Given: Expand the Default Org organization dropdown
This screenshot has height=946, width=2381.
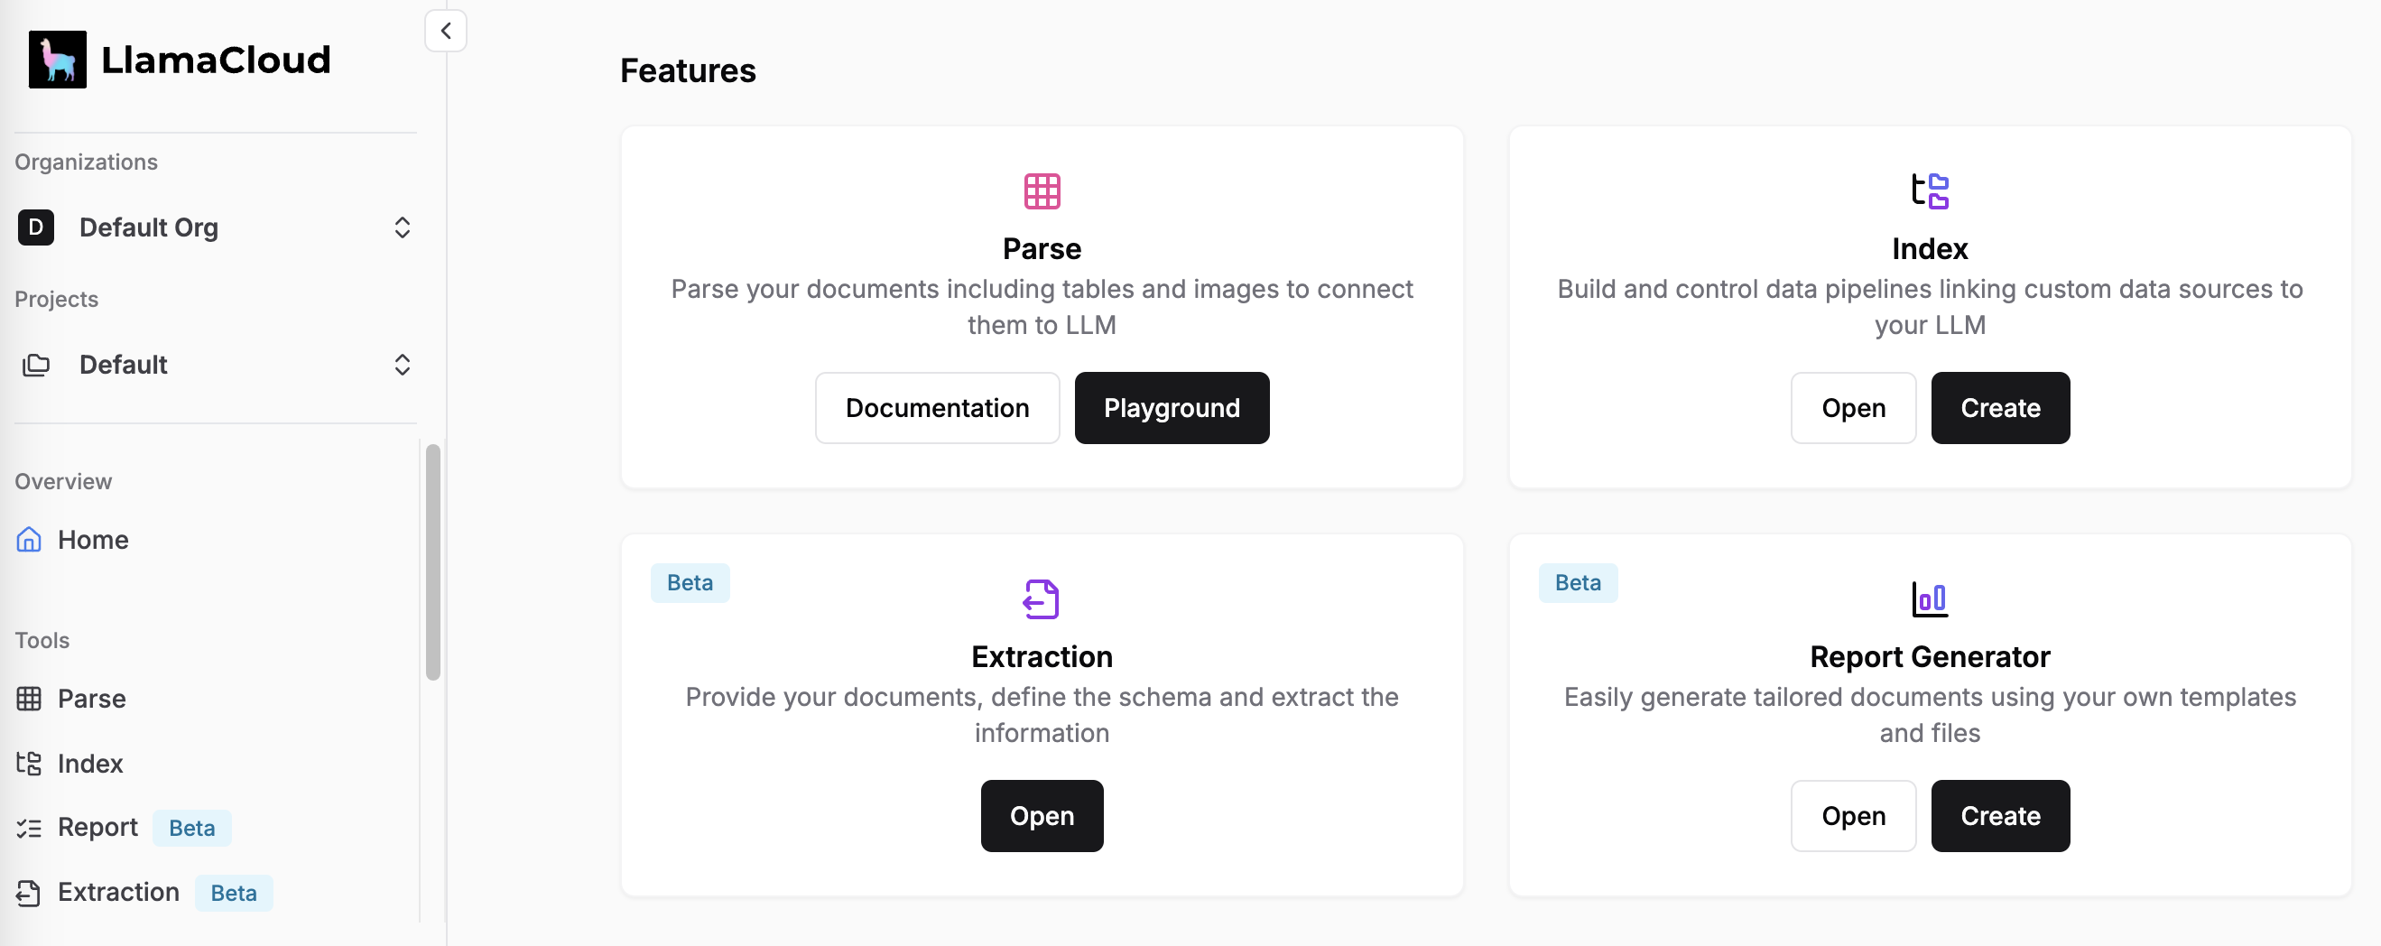Looking at the screenshot, I should [x=402, y=227].
